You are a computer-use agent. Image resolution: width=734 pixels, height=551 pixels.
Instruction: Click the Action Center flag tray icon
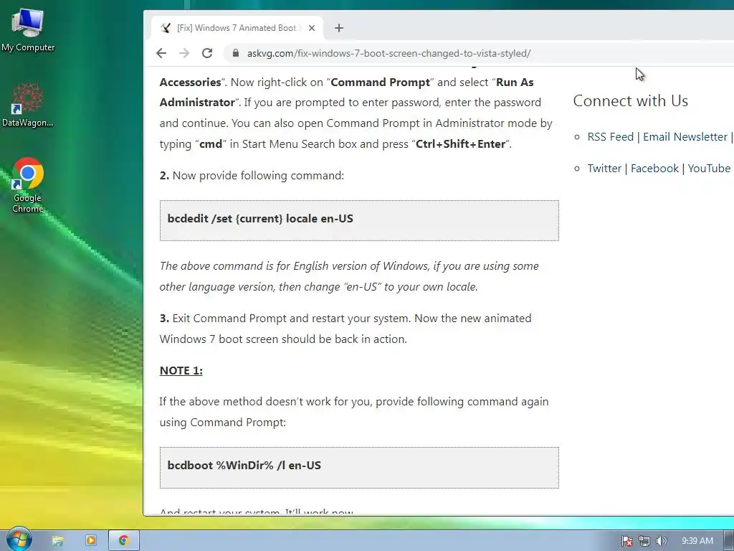(626, 541)
